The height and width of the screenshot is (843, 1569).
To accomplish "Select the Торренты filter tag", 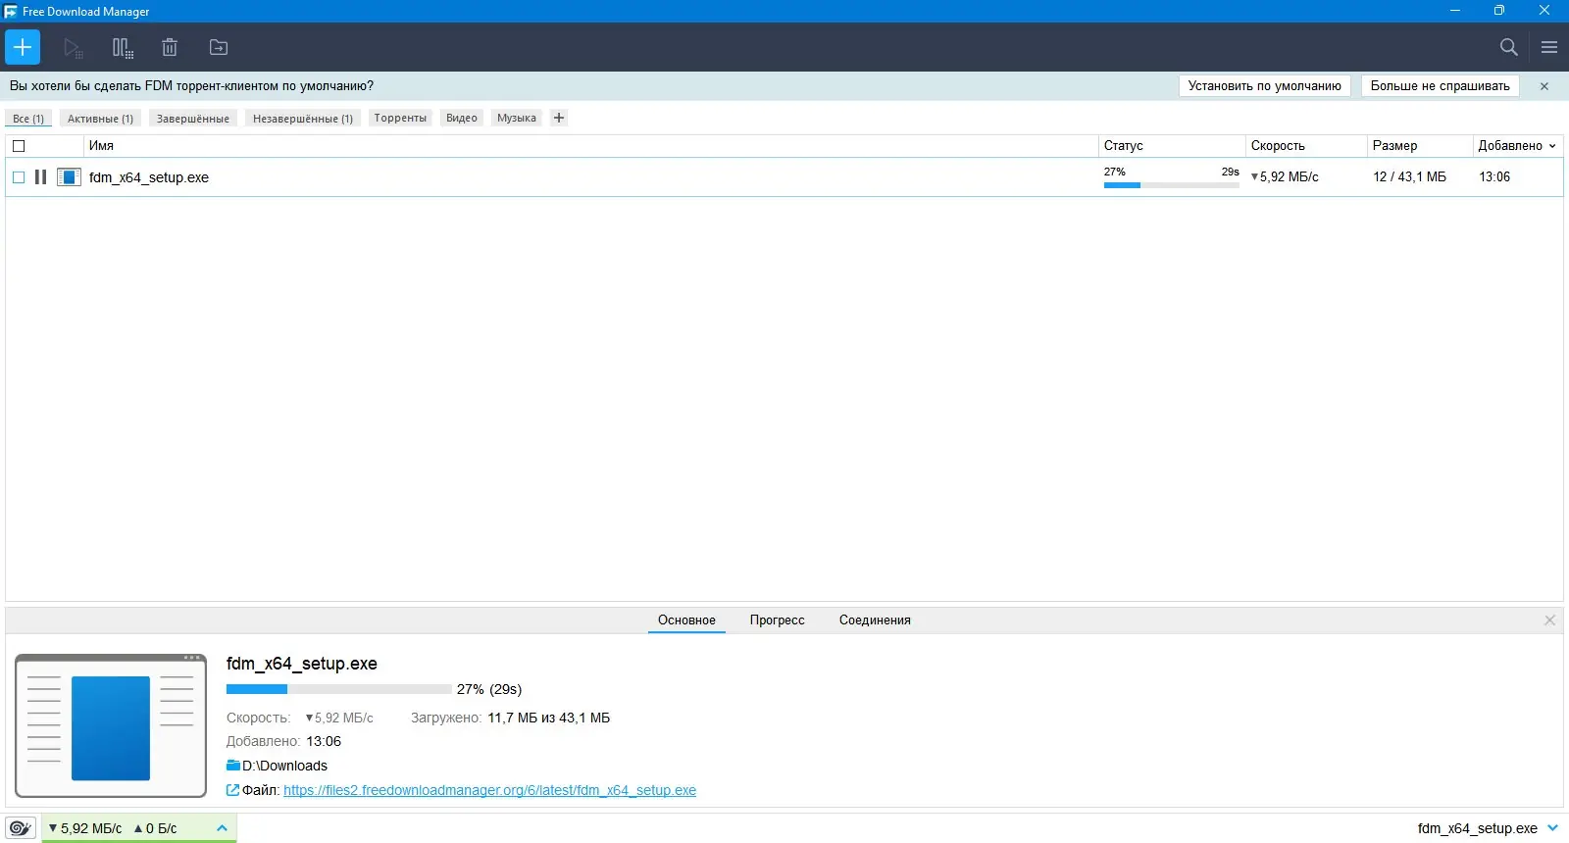I will (x=400, y=118).
